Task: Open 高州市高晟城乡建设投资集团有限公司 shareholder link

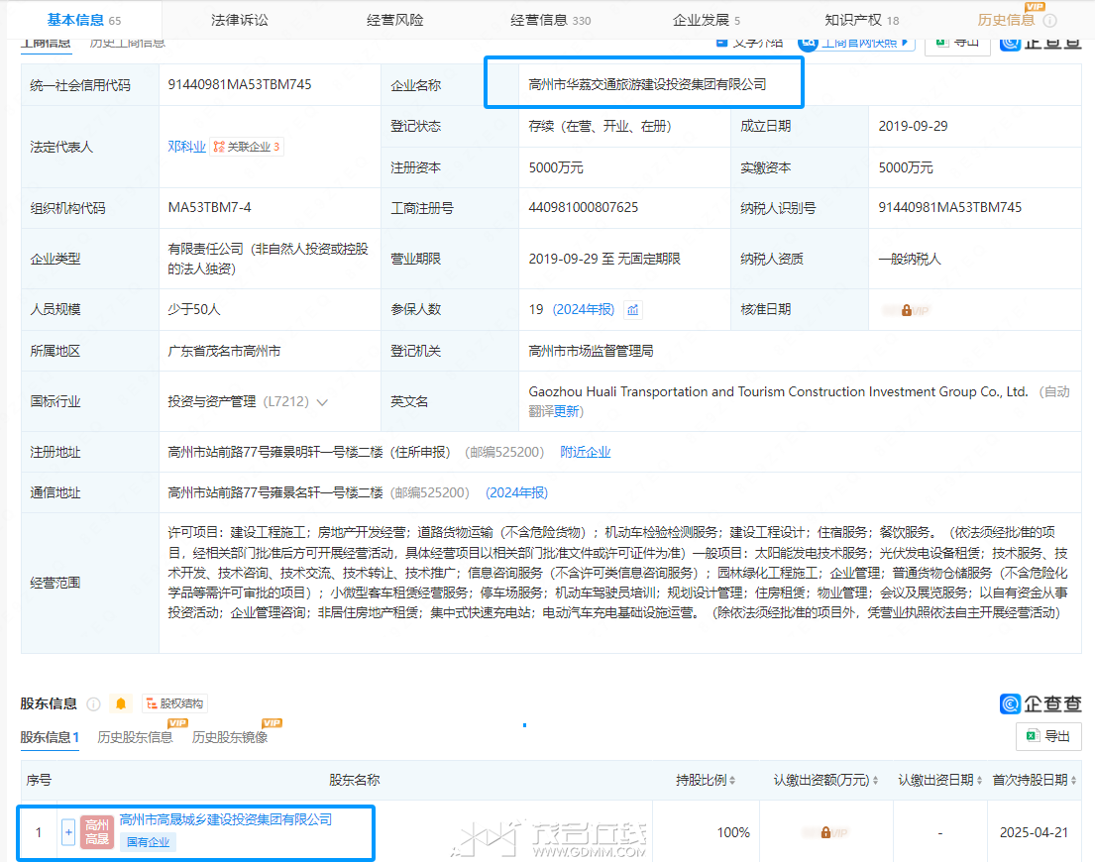Action: tap(225, 819)
